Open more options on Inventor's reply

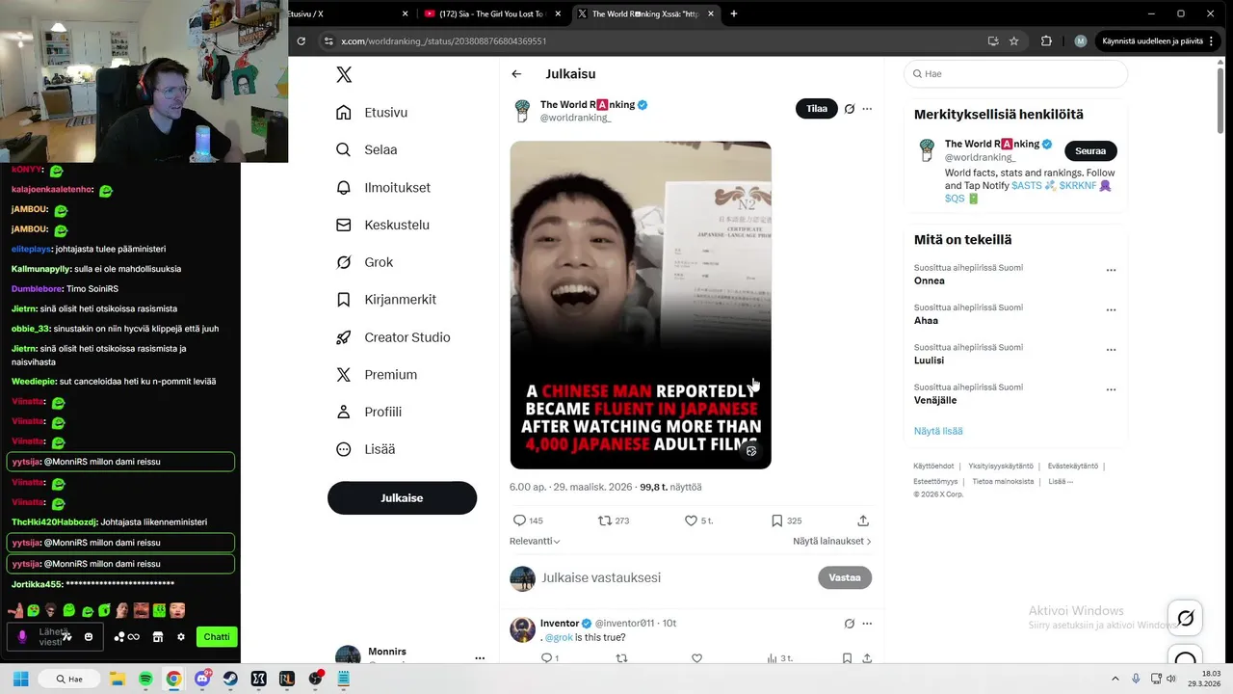coord(867,624)
